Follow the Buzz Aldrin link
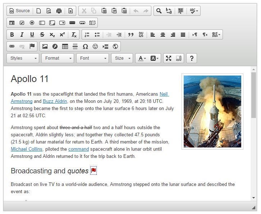The width and height of the screenshot is (261, 214). pos(55,101)
